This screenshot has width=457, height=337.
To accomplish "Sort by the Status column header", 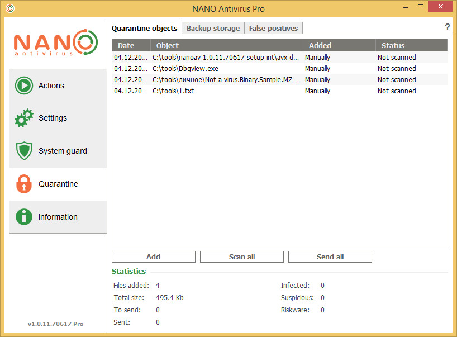I will click(412, 45).
